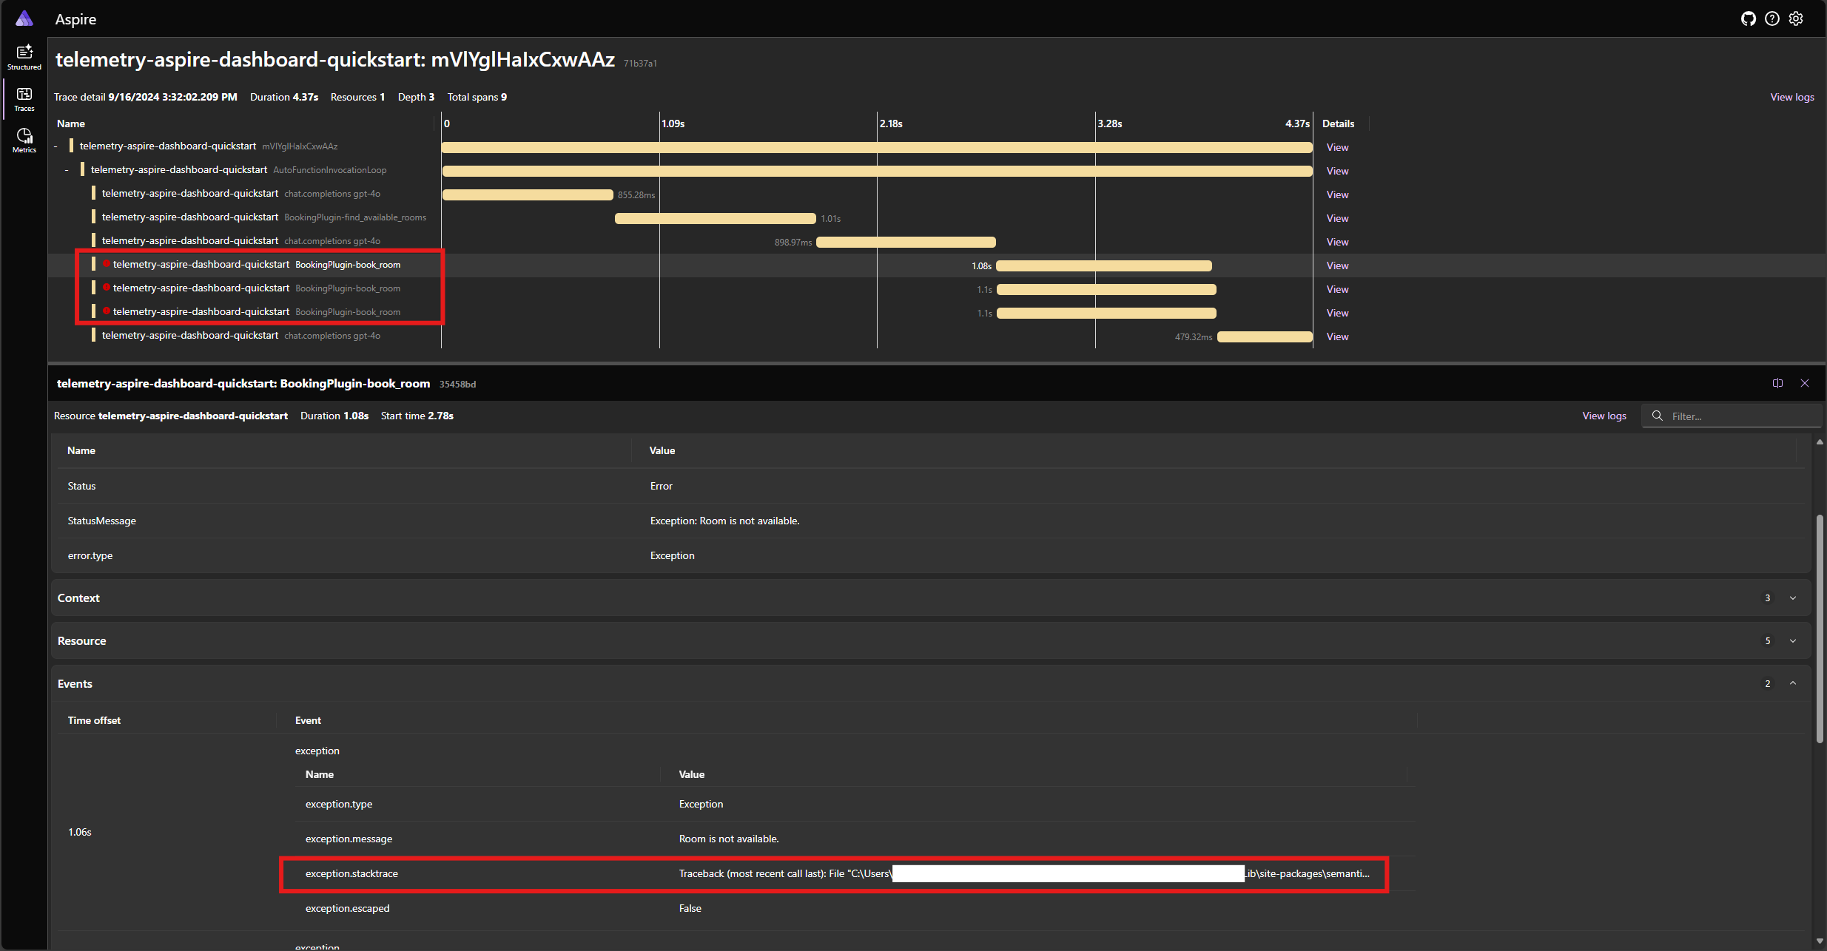
Task: Click the StatusMessage value text
Action: (724, 521)
